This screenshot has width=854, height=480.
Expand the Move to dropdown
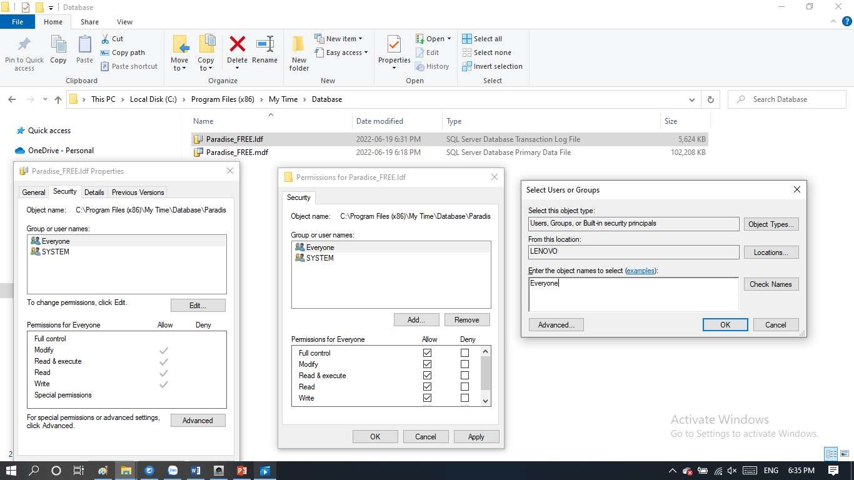pyautogui.click(x=179, y=68)
